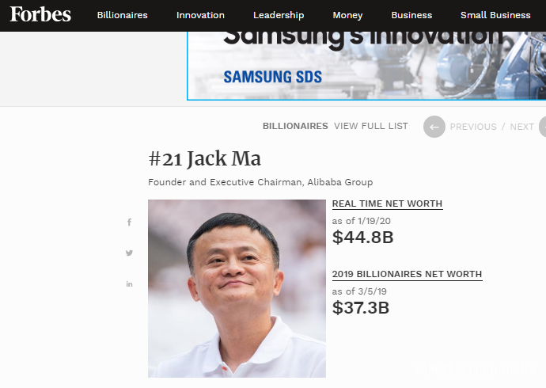The width and height of the screenshot is (546, 388).
Task: Open the Real Time Net Worth link
Action: click(x=387, y=204)
